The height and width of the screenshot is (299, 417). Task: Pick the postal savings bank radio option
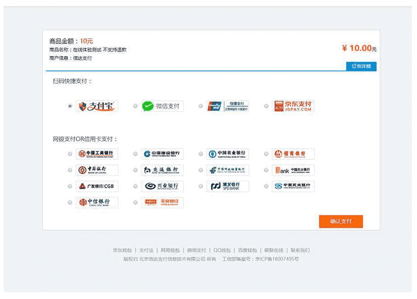coord(201,170)
